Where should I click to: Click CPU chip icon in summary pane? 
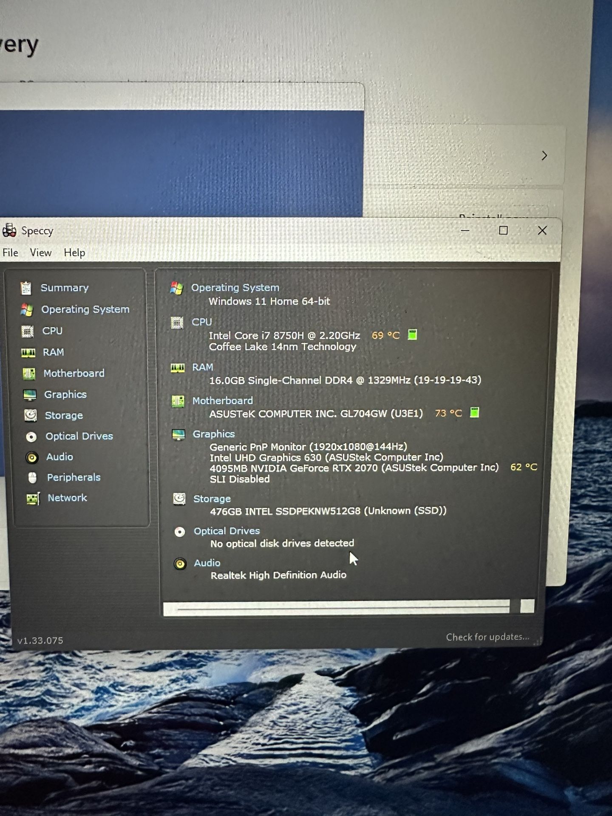point(177,323)
